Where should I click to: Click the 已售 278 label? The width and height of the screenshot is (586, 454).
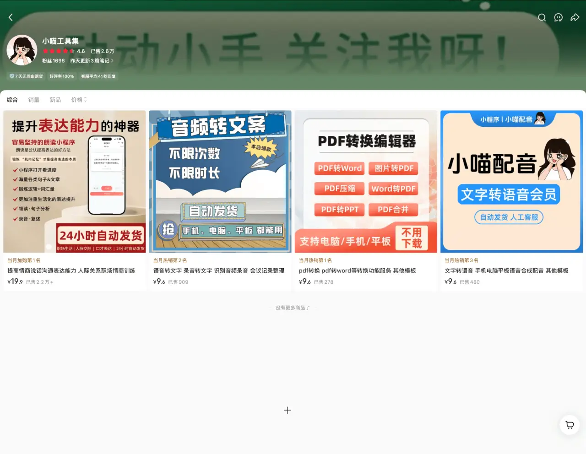coord(324,282)
